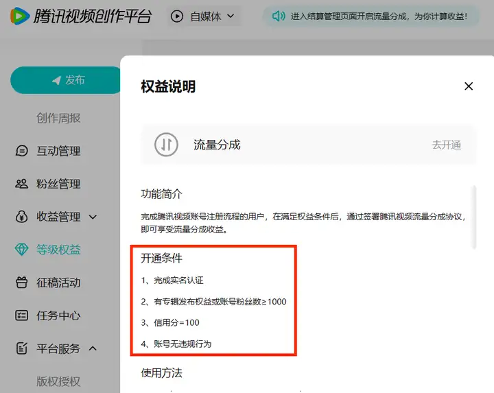Expand the 收益管理 chevron
Screen dimensions: 494x393
click(x=93, y=217)
